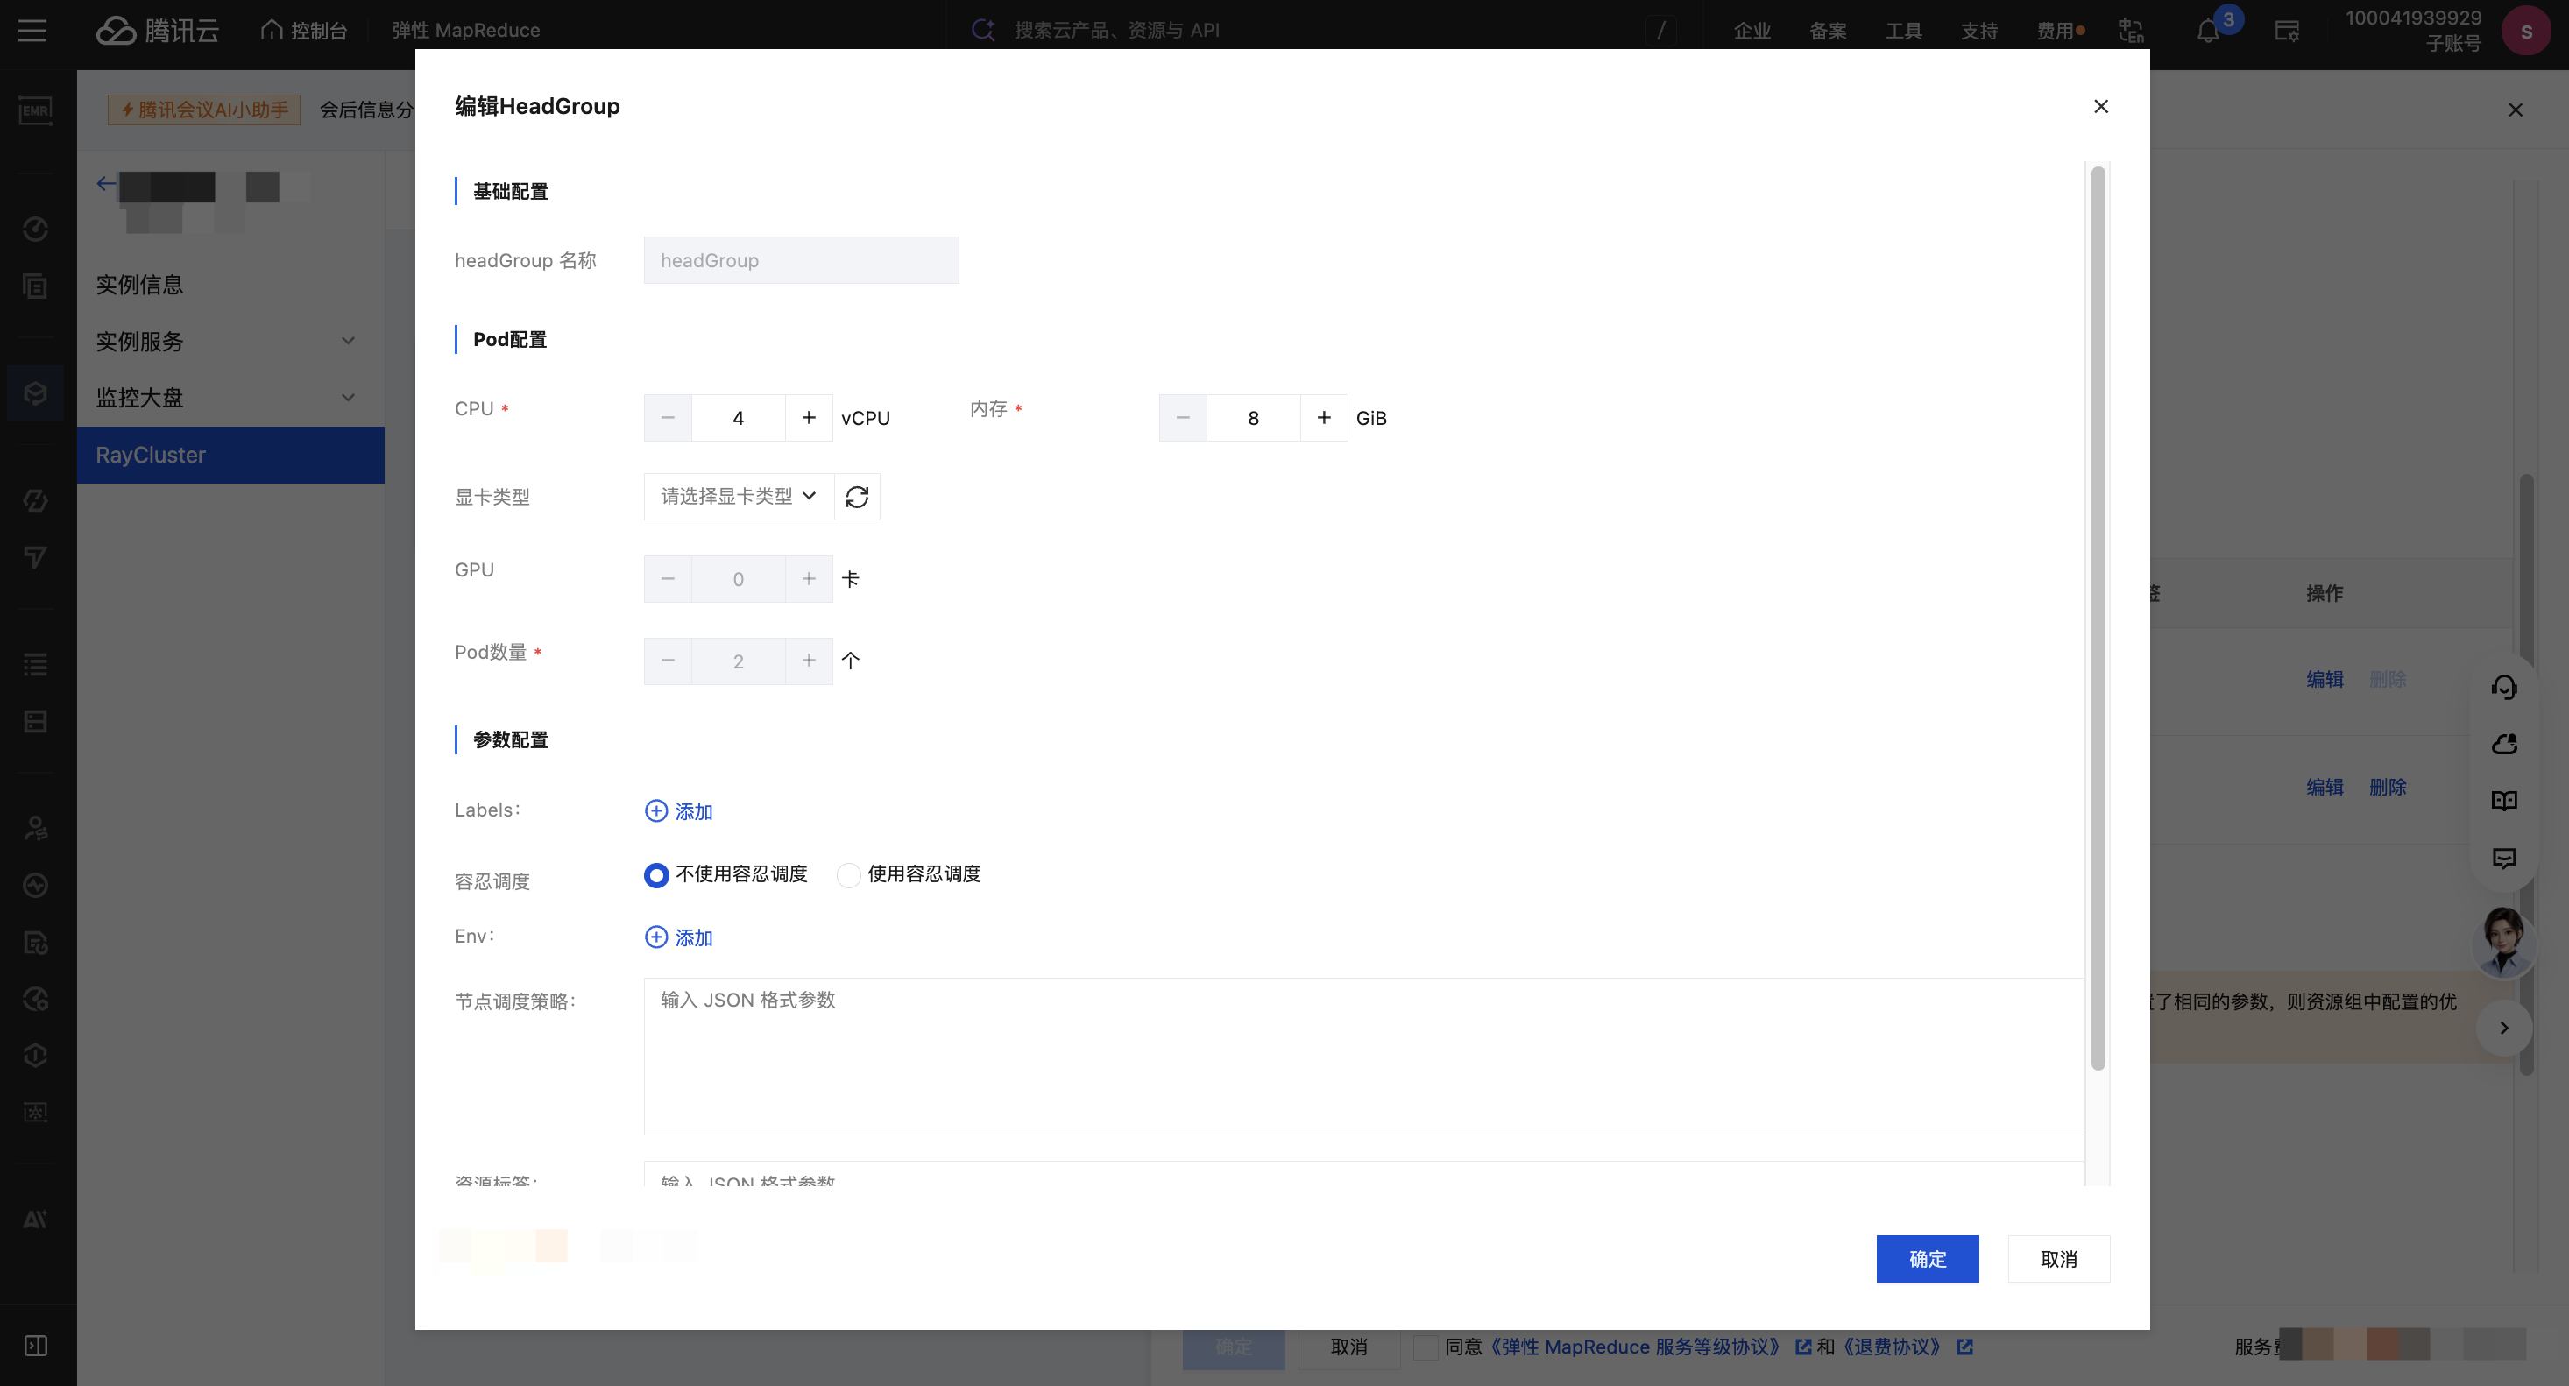Open the pulse monitor sidebar icon
Image resolution: width=2569 pixels, height=1386 pixels.
pos(36,885)
